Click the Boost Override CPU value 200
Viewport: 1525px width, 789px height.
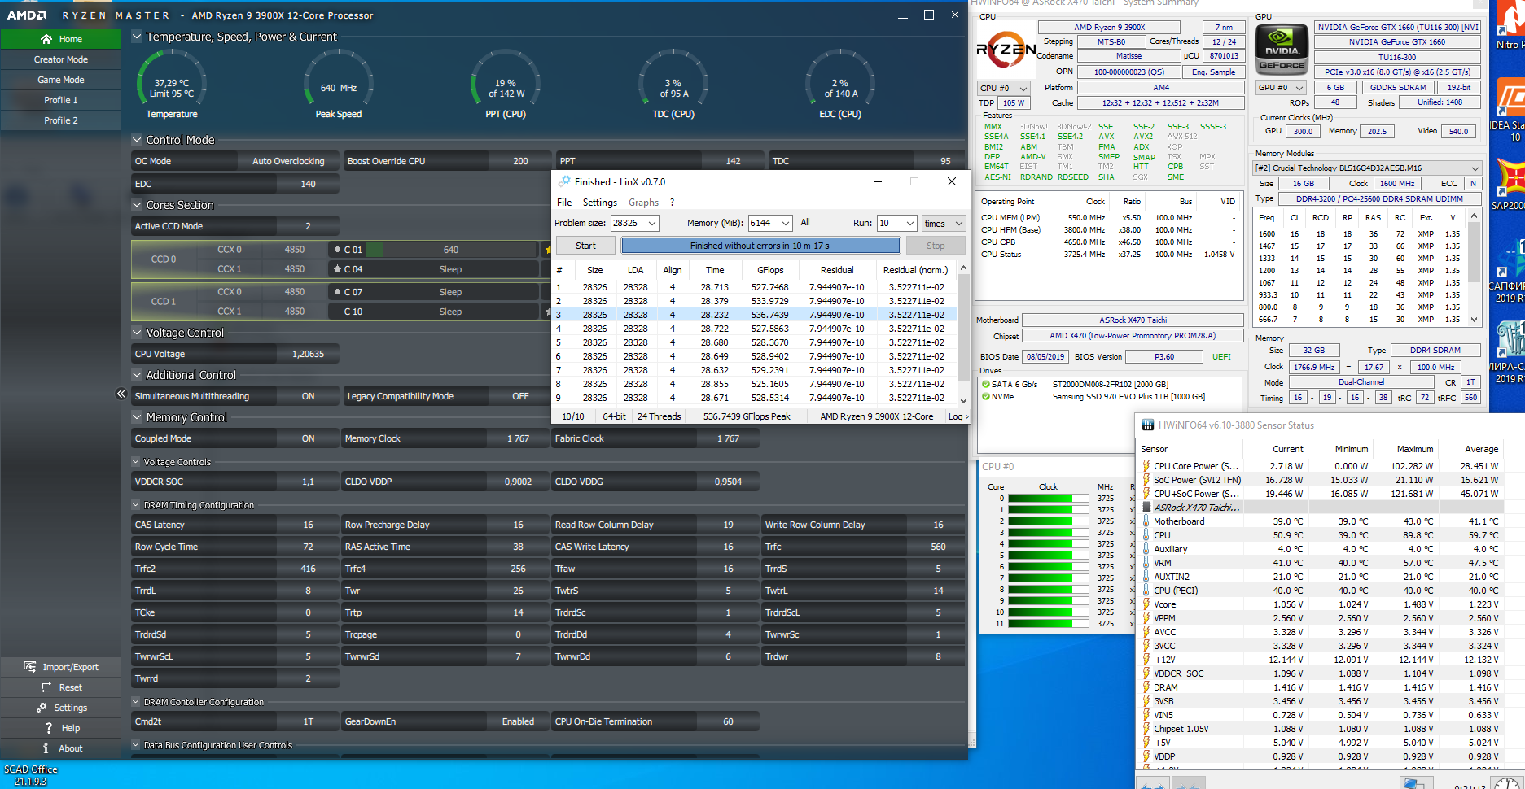point(520,161)
